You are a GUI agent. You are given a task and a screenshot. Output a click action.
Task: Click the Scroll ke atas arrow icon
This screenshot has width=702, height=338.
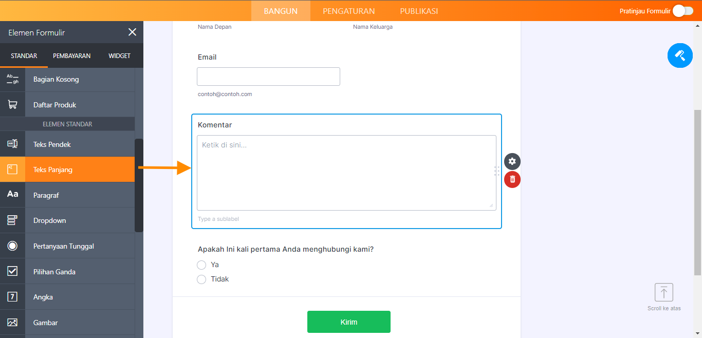pos(663,293)
